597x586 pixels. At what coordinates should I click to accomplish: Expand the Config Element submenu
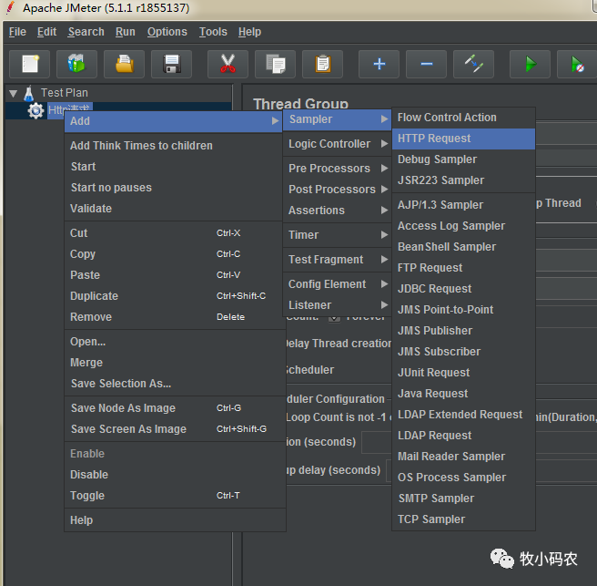tap(337, 284)
